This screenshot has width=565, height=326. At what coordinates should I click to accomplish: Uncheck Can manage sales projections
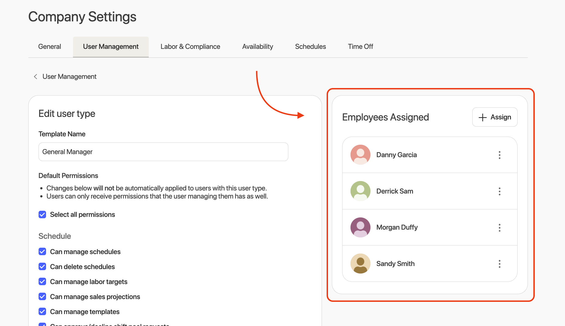[x=42, y=297]
